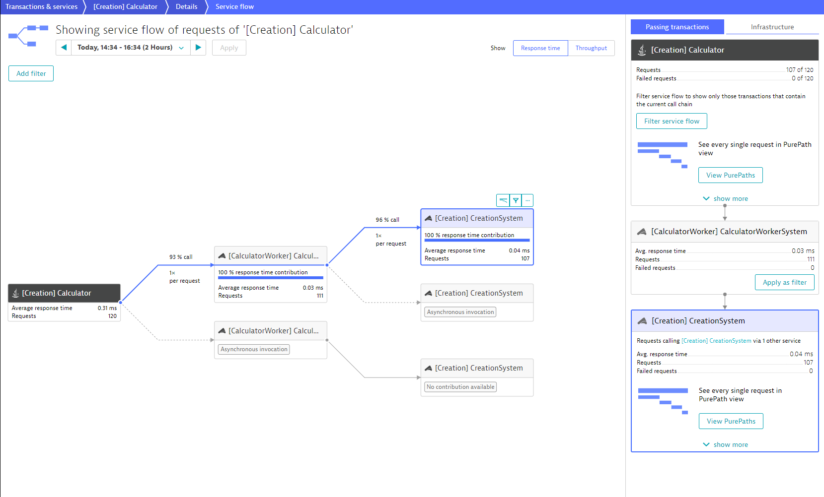This screenshot has width=824, height=497.
Task: Navigate to Details breadcrumb
Action: (x=186, y=6)
